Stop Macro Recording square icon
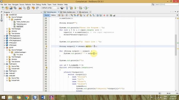179x100 pixels. tap(107, 15)
